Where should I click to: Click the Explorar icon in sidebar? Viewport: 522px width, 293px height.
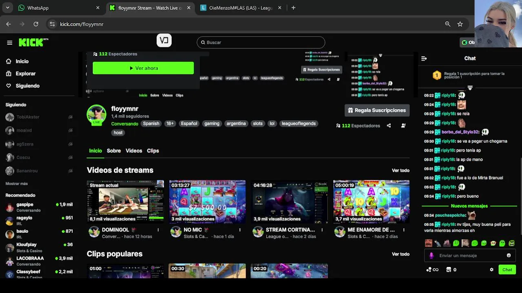pos(9,74)
